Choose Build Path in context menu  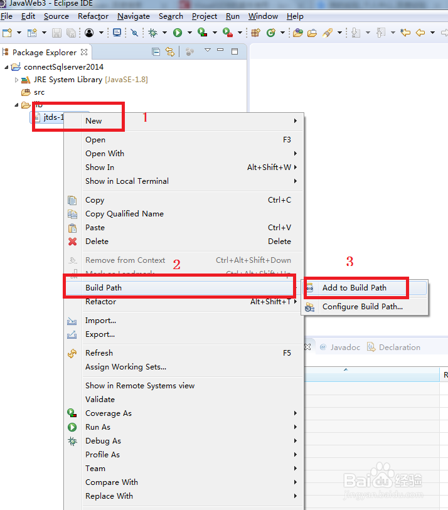184,288
